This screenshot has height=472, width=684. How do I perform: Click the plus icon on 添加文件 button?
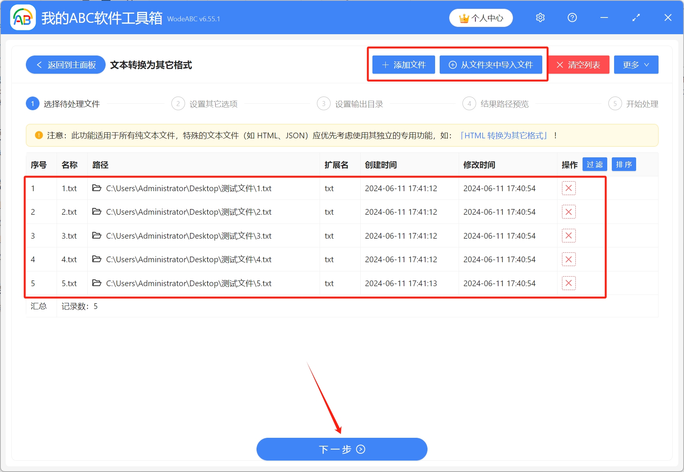click(385, 65)
